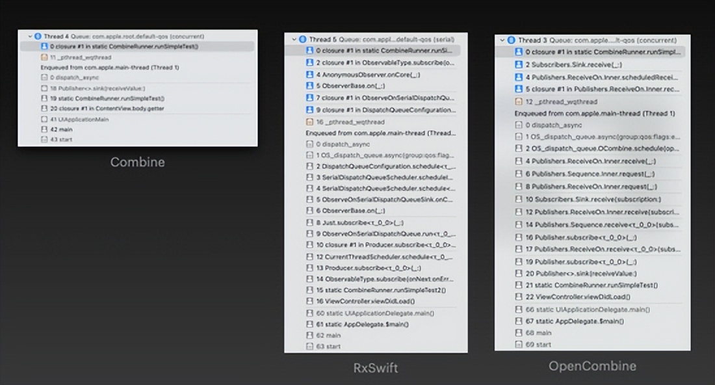Select '10 closure #1 in Producer.subscribe' frame
The width and height of the screenshot is (715, 385).
coord(372,245)
